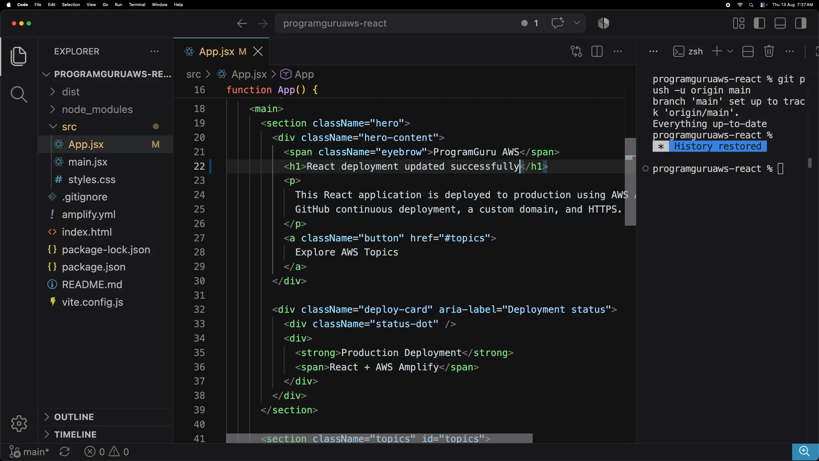
Task: Synchronize changes icon in status bar
Action: click(x=65, y=452)
